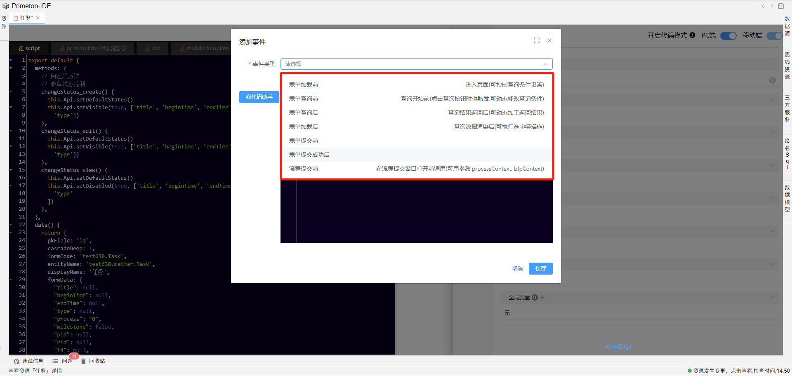The image size is (792, 376).
Task: Click the 查看资源「任务」详情 status text
Action: tap(35, 371)
